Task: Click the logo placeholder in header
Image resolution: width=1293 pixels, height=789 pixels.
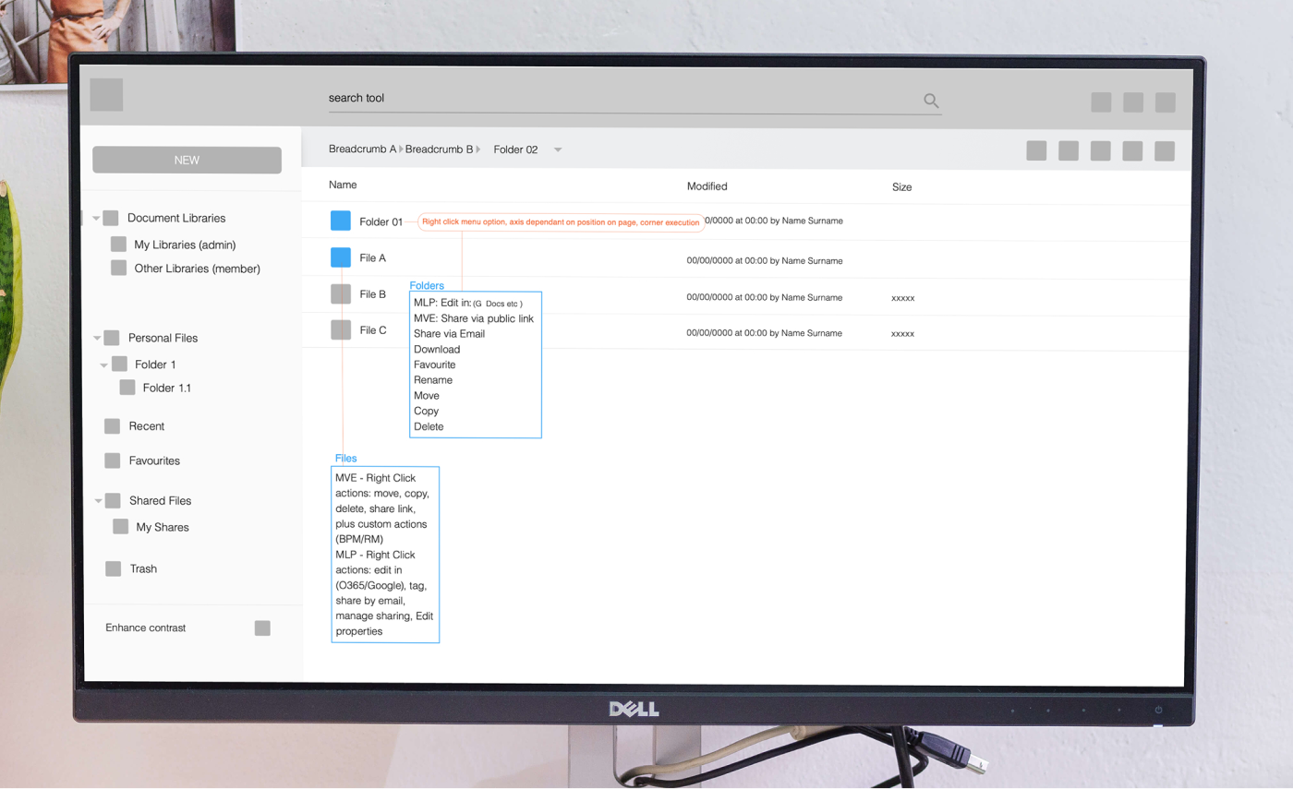Action: [106, 95]
